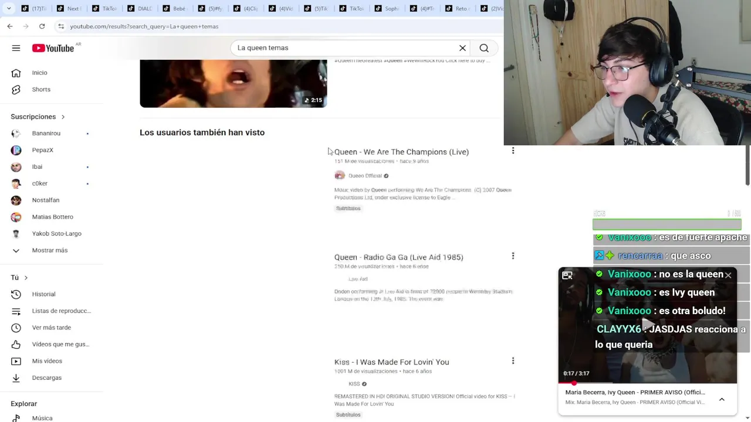Viewport: 751px width, 422px height.
Task: Click the "Los usuarios también han visto" heading
Action: point(202,132)
